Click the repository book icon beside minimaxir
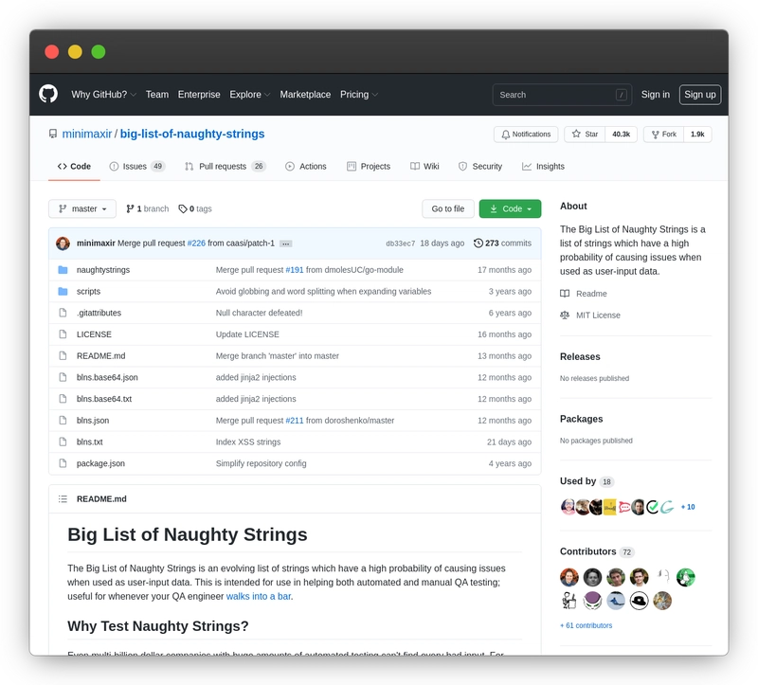This screenshot has width=758, height=685. [53, 134]
